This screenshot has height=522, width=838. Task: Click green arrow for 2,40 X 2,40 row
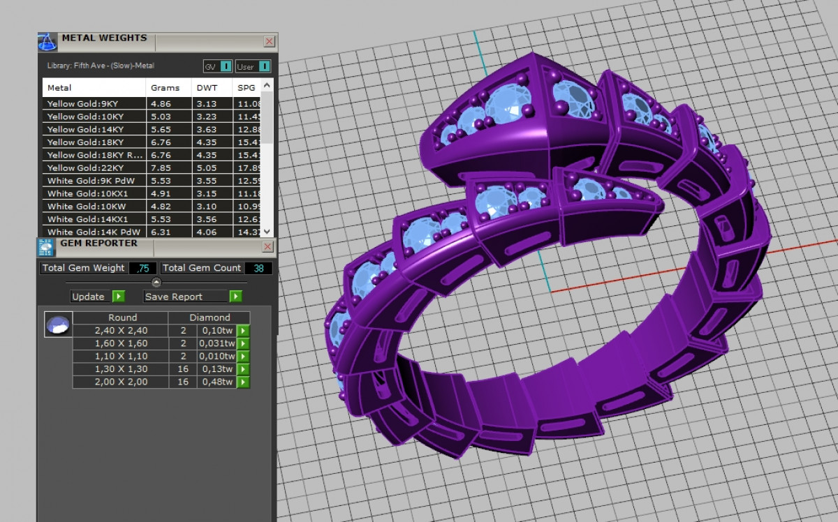[243, 331]
